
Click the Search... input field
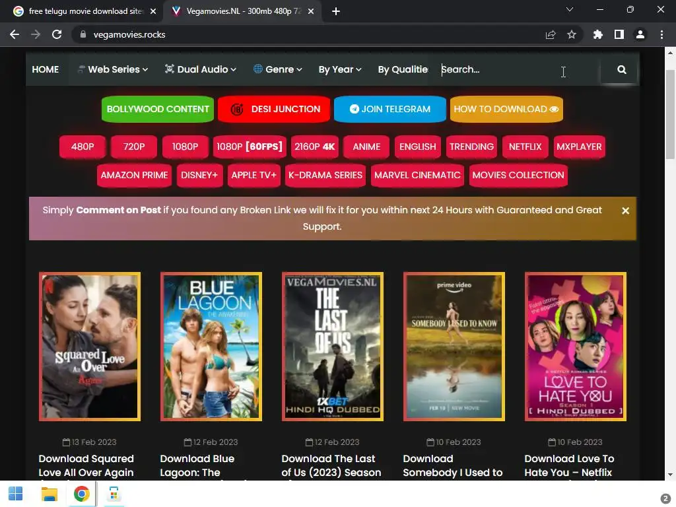coord(518,69)
